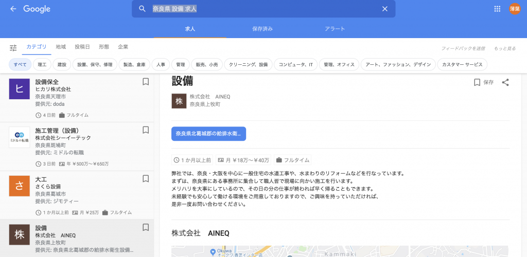Click into the 奈良県 設備 求人 search field
Viewport: 527px width, 257px height.
263,9
